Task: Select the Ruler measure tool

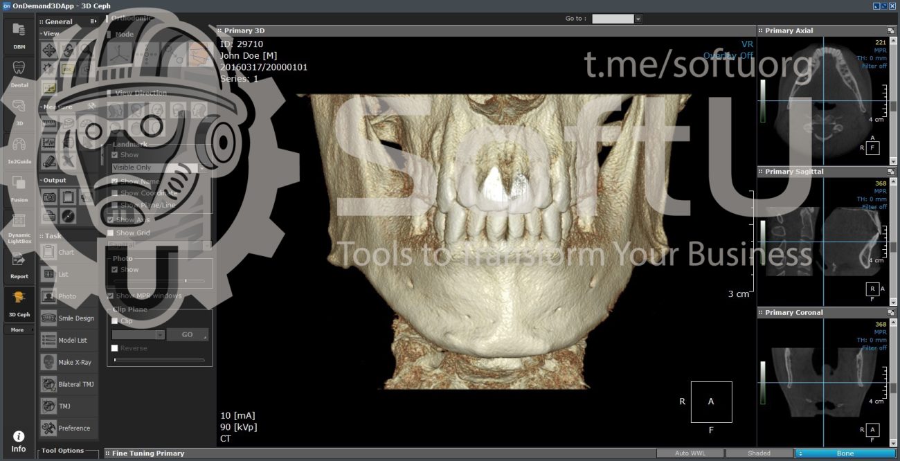Action: 48,124
